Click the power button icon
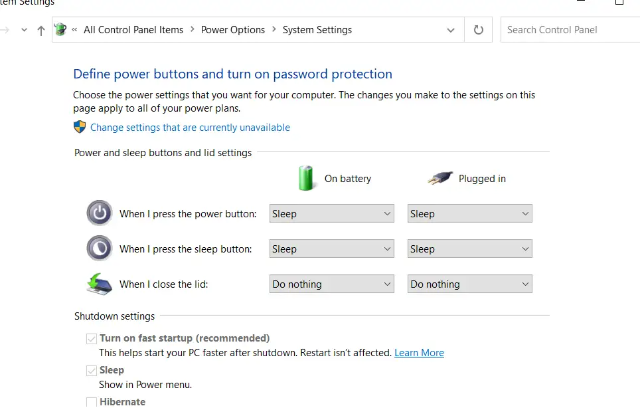The width and height of the screenshot is (640, 408). tap(100, 213)
